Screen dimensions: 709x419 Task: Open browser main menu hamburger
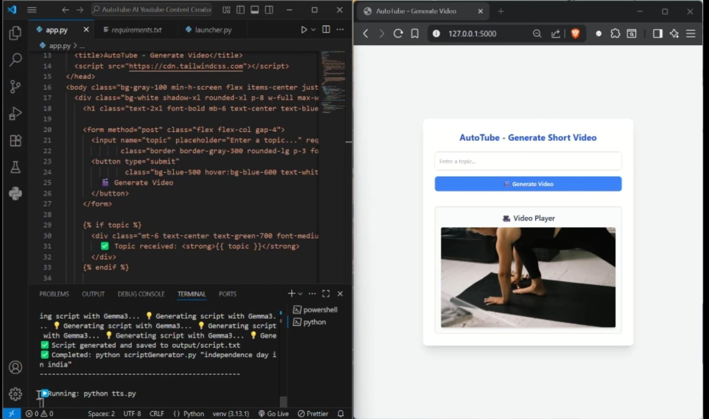690,34
